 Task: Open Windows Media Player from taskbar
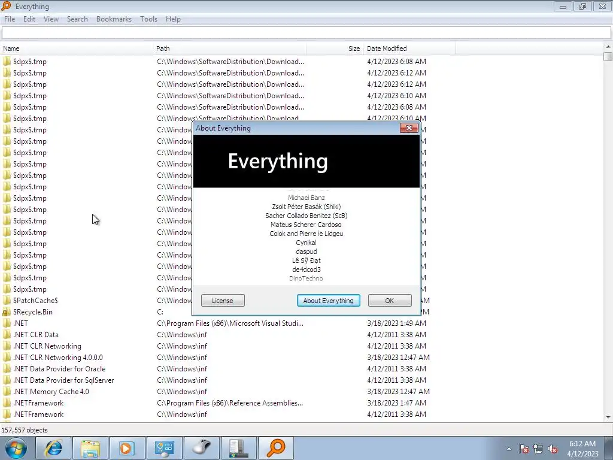pos(127,448)
